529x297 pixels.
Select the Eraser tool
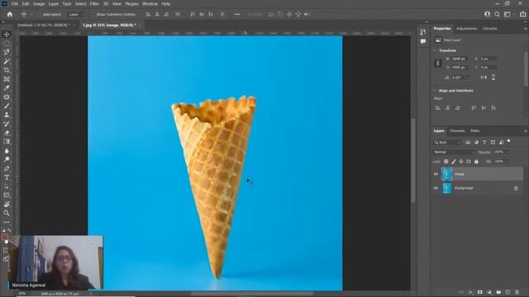tap(7, 133)
